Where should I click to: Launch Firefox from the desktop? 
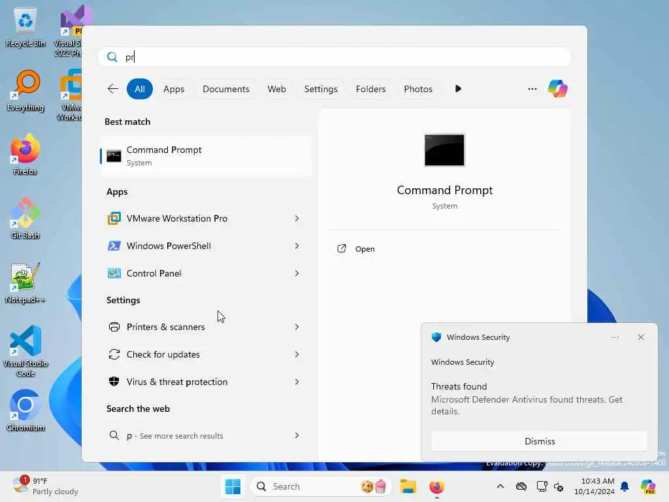pos(25,154)
